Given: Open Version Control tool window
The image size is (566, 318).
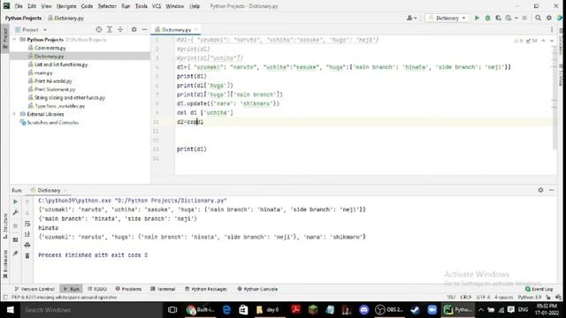Looking at the screenshot, I should [x=34, y=289].
